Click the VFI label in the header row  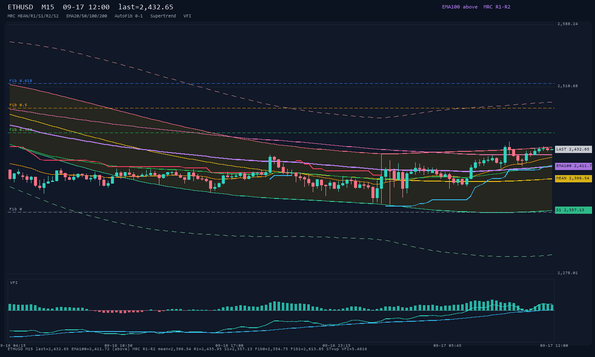(187, 16)
